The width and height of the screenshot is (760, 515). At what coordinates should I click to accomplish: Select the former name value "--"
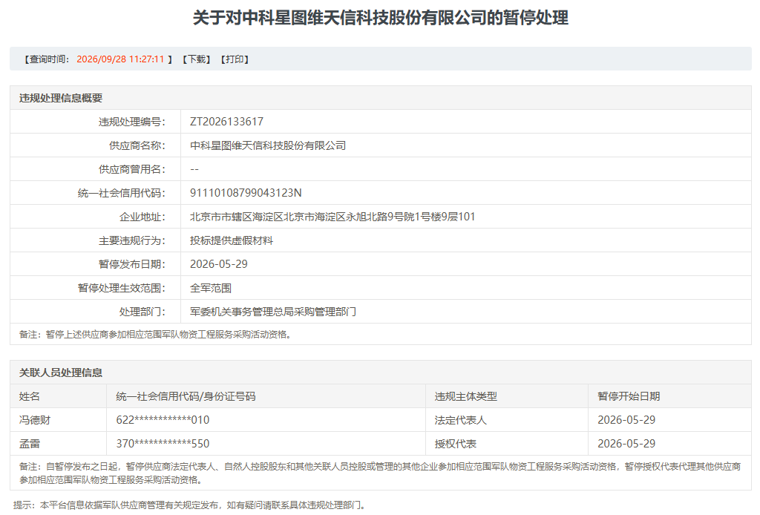194,169
